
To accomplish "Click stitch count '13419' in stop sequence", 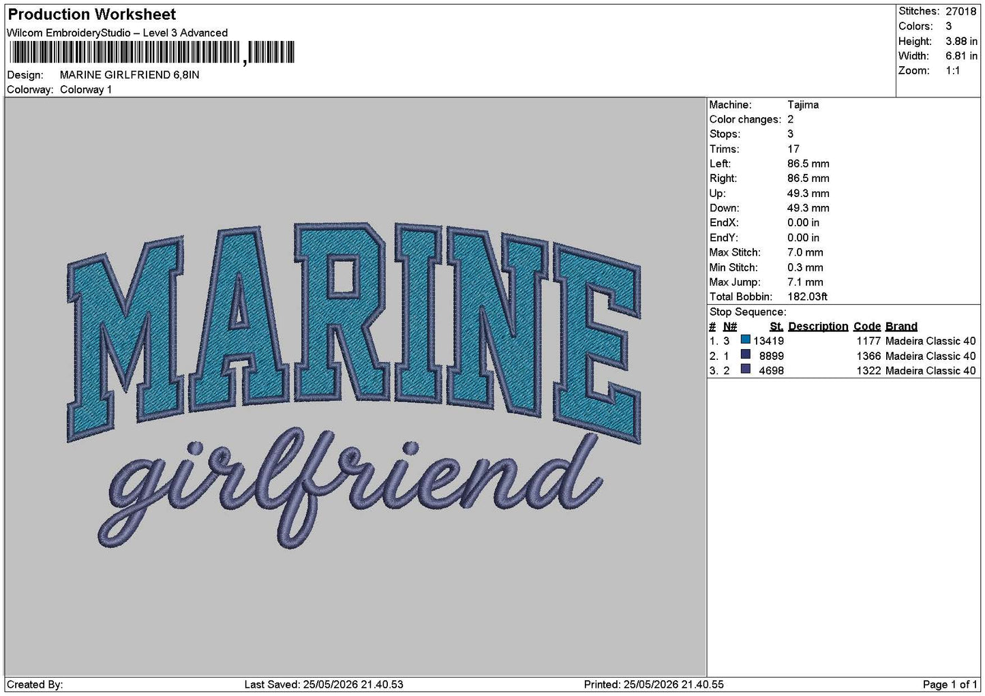I will point(768,342).
